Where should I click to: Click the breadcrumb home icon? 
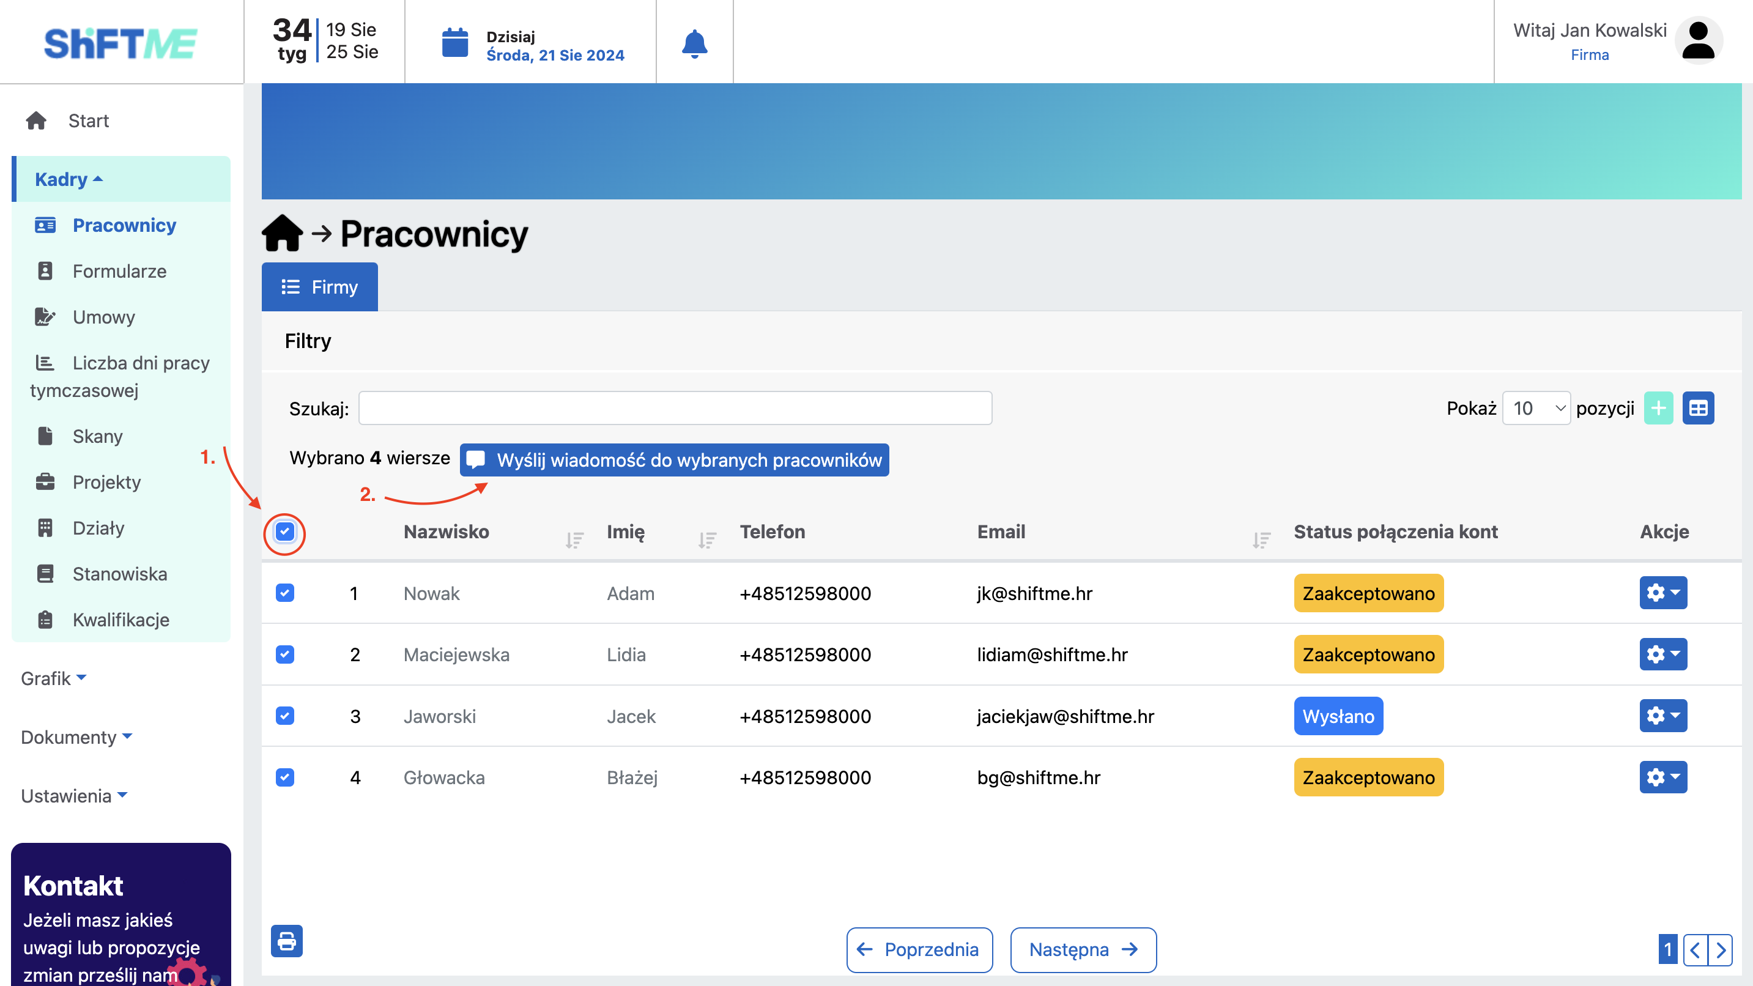(282, 234)
